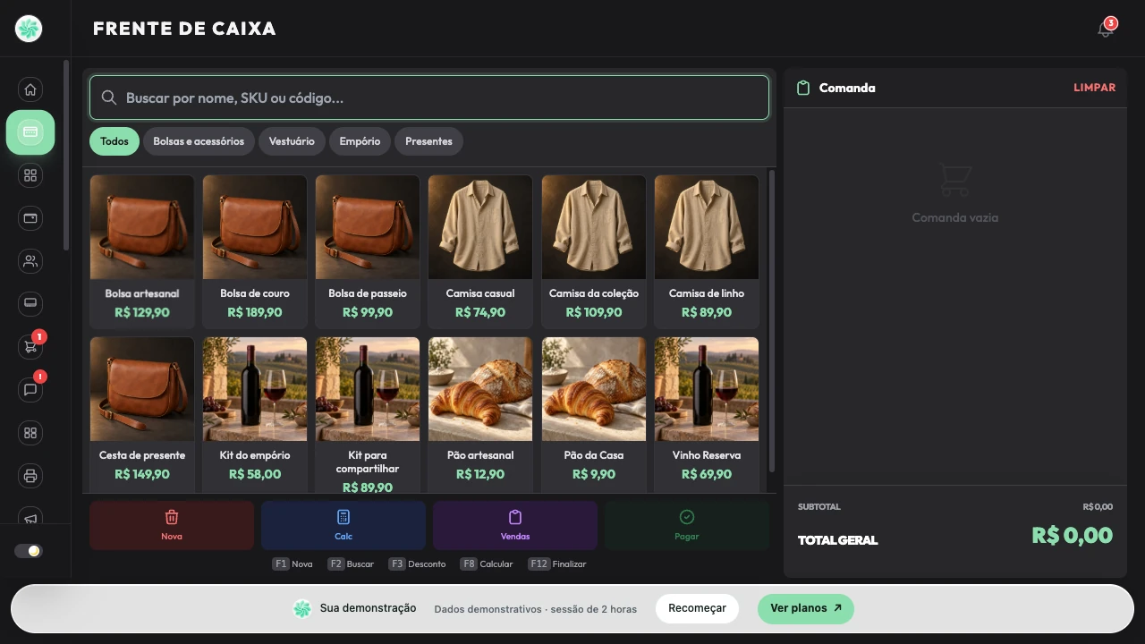This screenshot has width=1145, height=644.
Task: Click the Pagar button
Action: coord(687,525)
